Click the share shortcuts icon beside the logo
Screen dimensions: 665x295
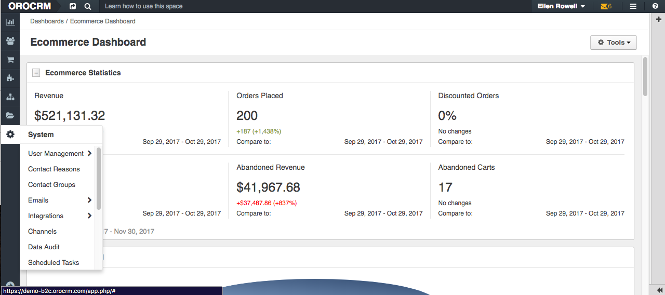coord(73,6)
